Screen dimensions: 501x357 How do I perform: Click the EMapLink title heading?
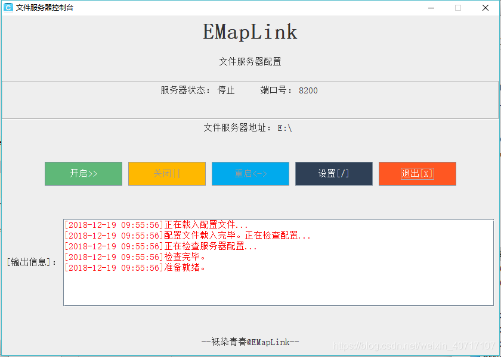pyautogui.click(x=250, y=32)
